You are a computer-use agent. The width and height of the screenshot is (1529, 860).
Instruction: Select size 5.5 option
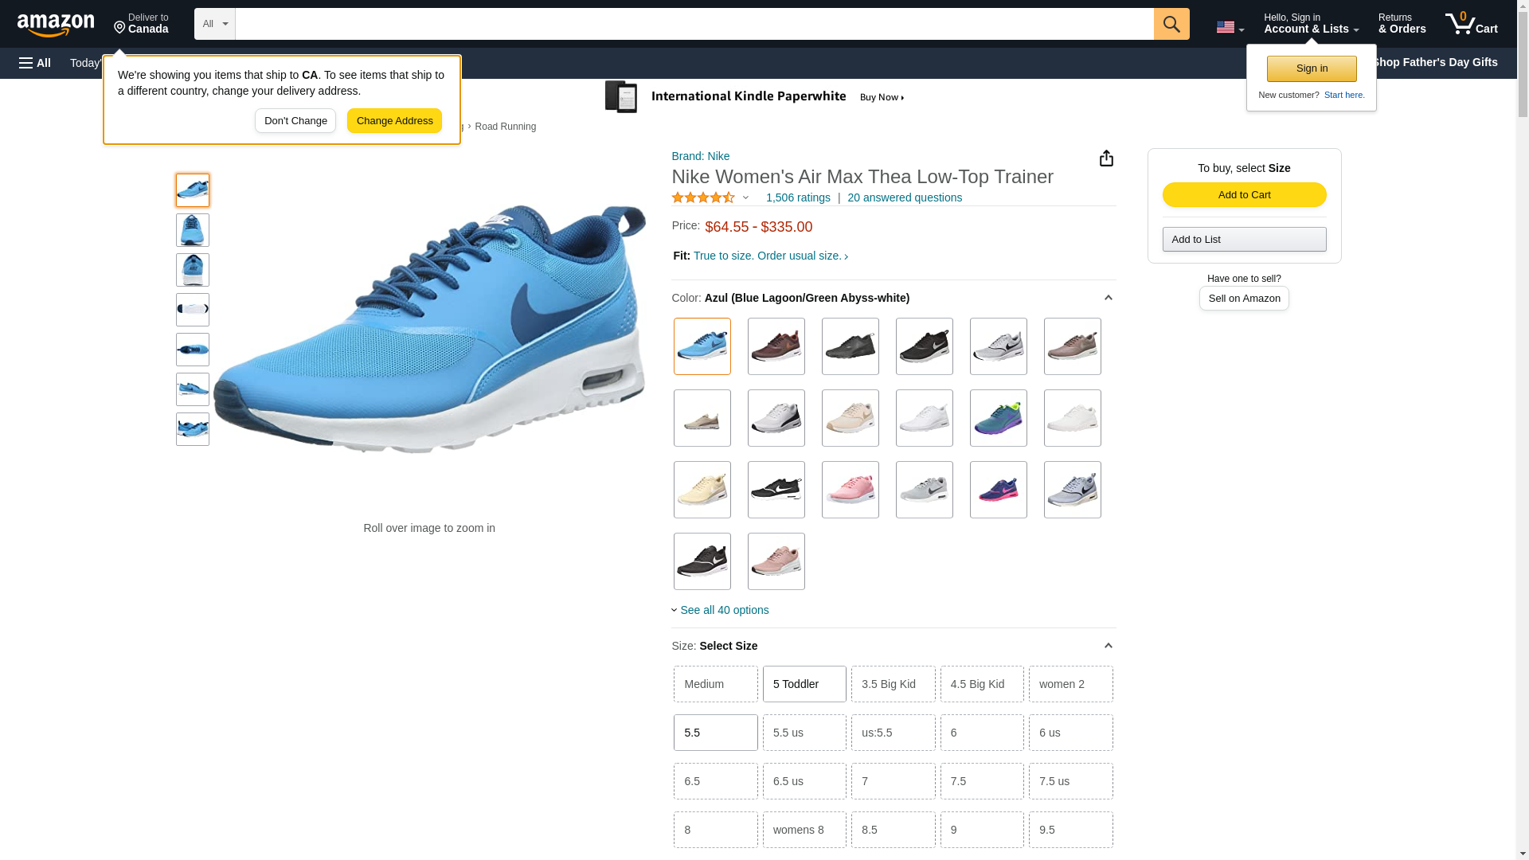(714, 733)
